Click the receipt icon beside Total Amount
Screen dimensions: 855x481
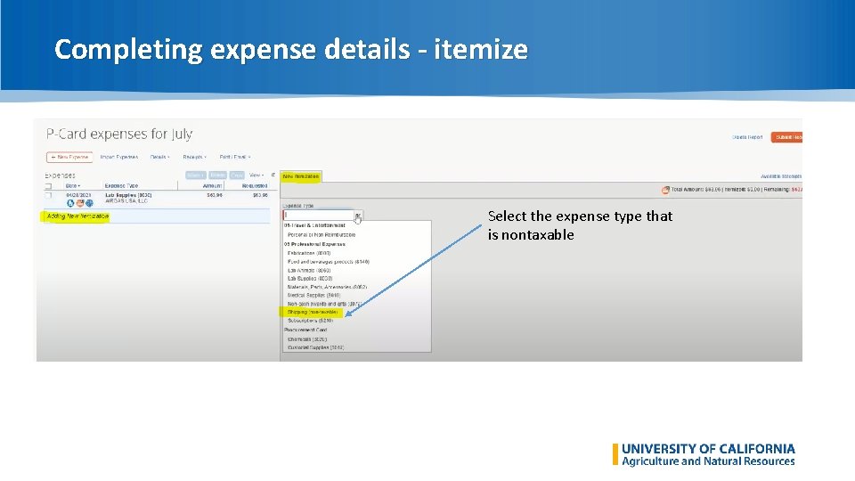(665, 190)
